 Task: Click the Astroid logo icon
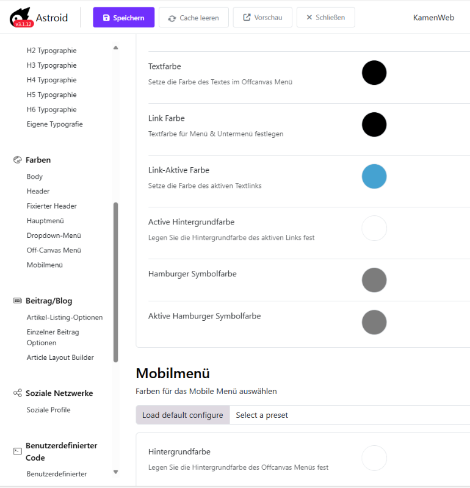pos(21,18)
